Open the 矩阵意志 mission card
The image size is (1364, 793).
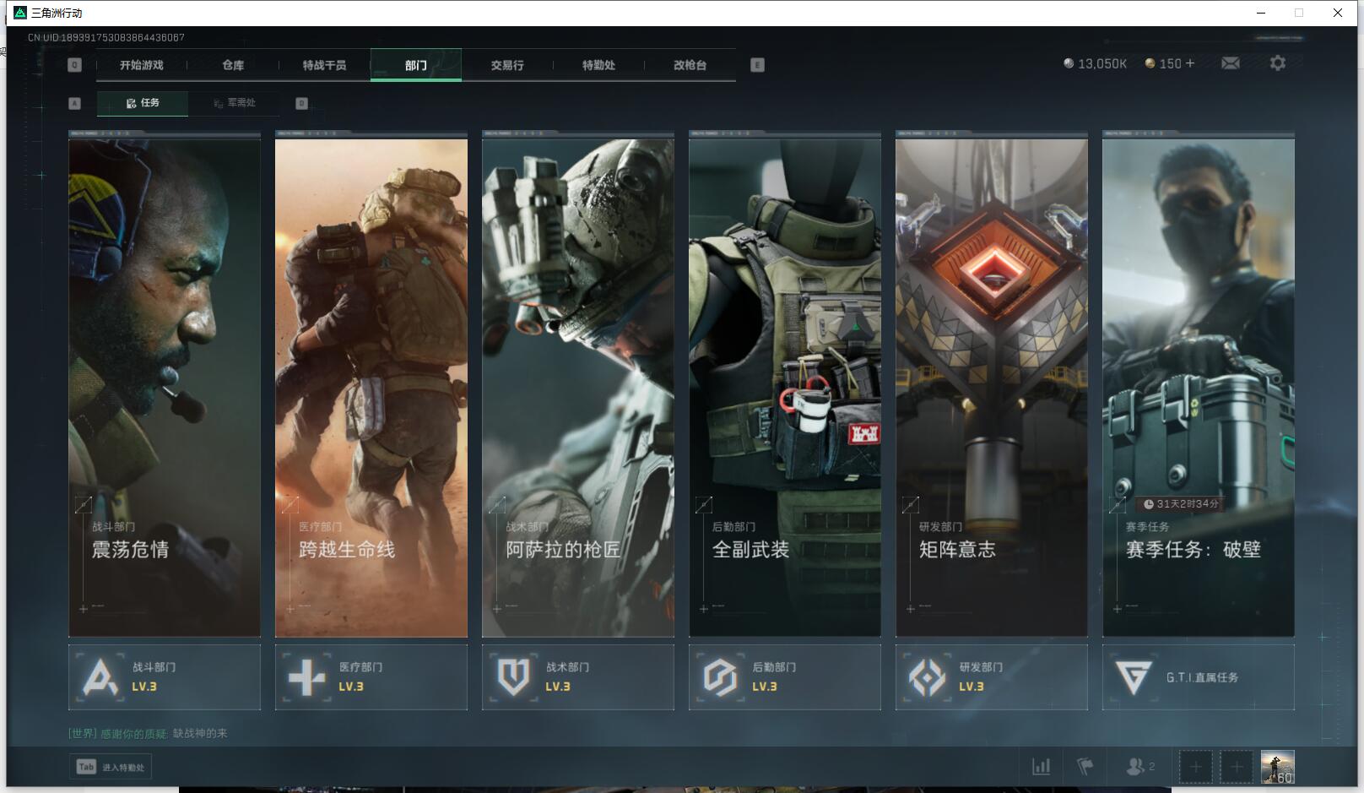[x=992, y=387]
